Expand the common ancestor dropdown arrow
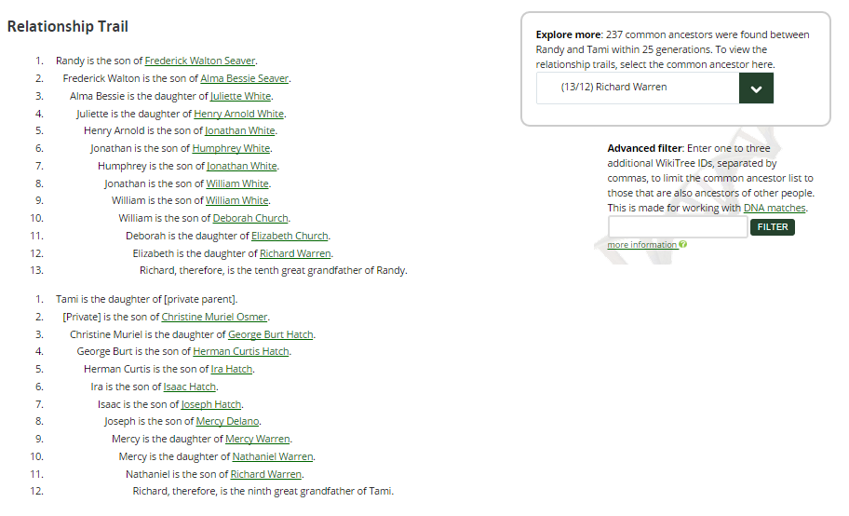This screenshot has width=849, height=516. (x=756, y=88)
